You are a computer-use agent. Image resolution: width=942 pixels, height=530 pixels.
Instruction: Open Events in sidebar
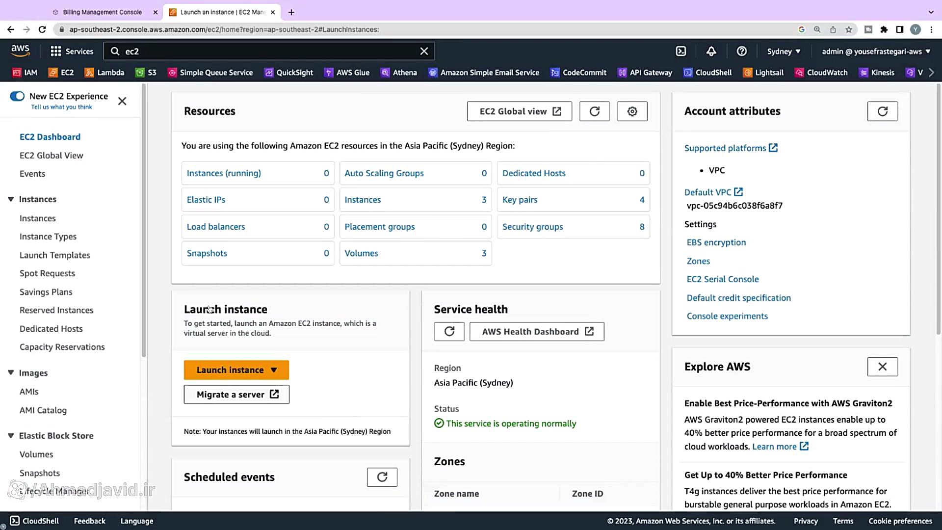pos(32,174)
